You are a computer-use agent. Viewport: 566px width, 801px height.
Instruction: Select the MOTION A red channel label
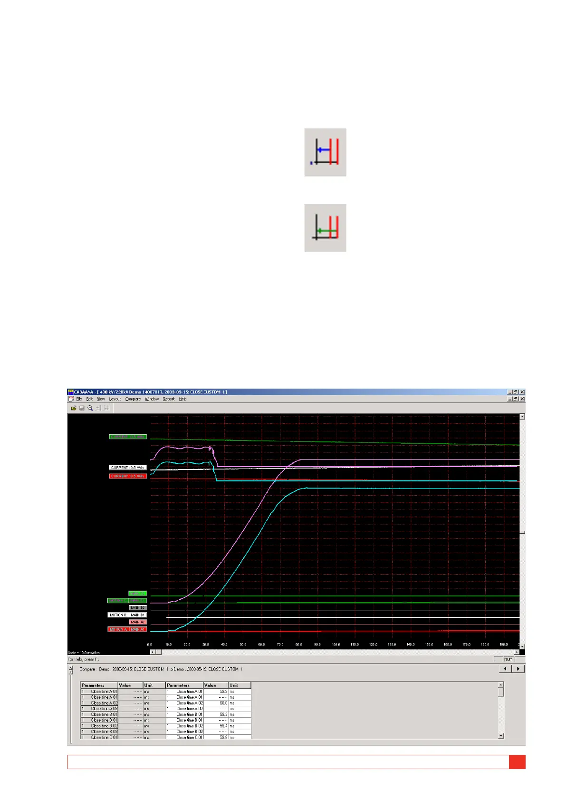click(x=118, y=629)
